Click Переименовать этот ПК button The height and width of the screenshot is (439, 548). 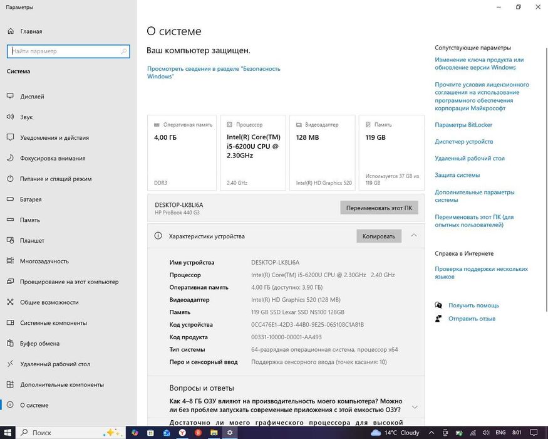(x=379, y=208)
